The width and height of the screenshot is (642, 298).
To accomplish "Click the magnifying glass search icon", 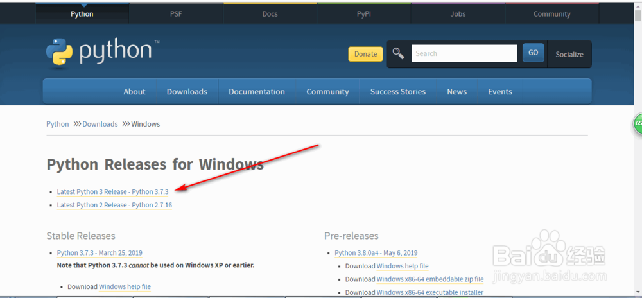I will click(x=398, y=53).
